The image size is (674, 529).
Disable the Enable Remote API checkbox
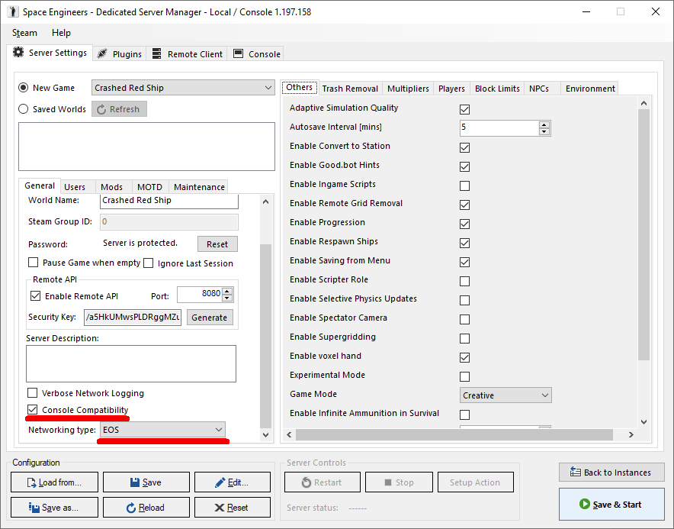point(35,296)
